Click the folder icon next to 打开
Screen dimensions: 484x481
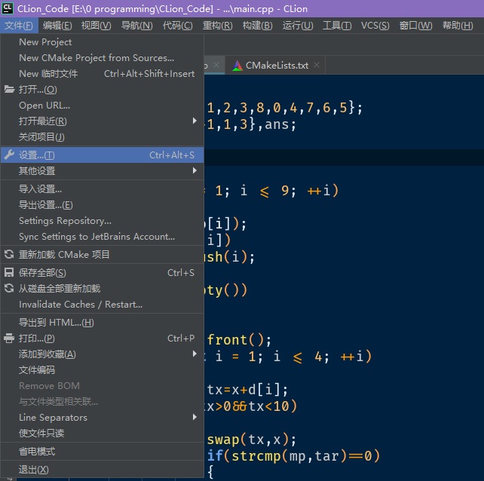tap(9, 90)
